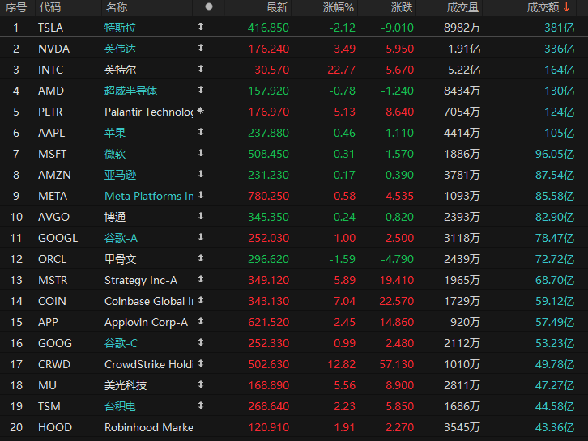Select the 甲骨文 name cell

[x=120, y=259]
